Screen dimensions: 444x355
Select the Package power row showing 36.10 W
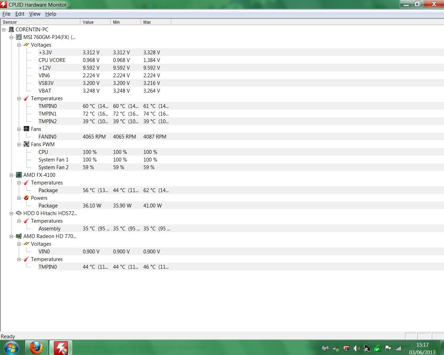tap(241, 206)
